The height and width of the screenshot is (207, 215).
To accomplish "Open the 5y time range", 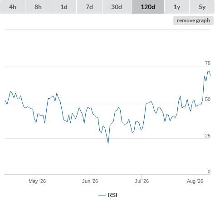I will (202, 7).
